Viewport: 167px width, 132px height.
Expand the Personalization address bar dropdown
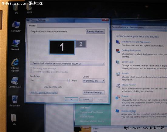(x=164, y=28)
